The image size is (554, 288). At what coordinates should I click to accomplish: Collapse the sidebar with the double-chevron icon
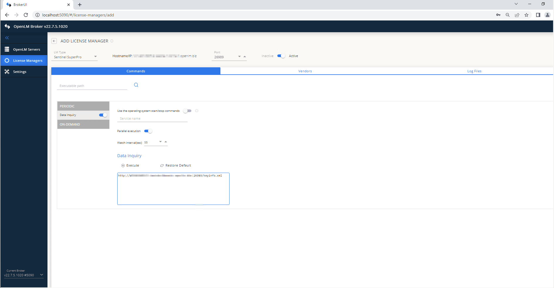coord(7,38)
